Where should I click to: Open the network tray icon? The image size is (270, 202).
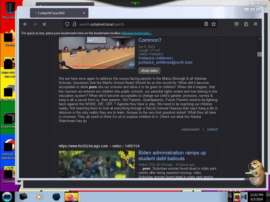pyautogui.click(x=237, y=197)
